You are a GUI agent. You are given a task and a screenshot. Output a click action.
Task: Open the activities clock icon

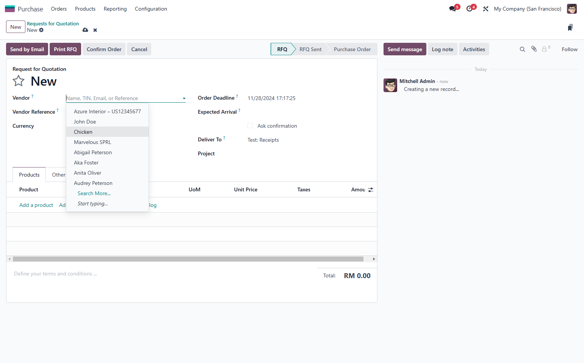pos(470,9)
